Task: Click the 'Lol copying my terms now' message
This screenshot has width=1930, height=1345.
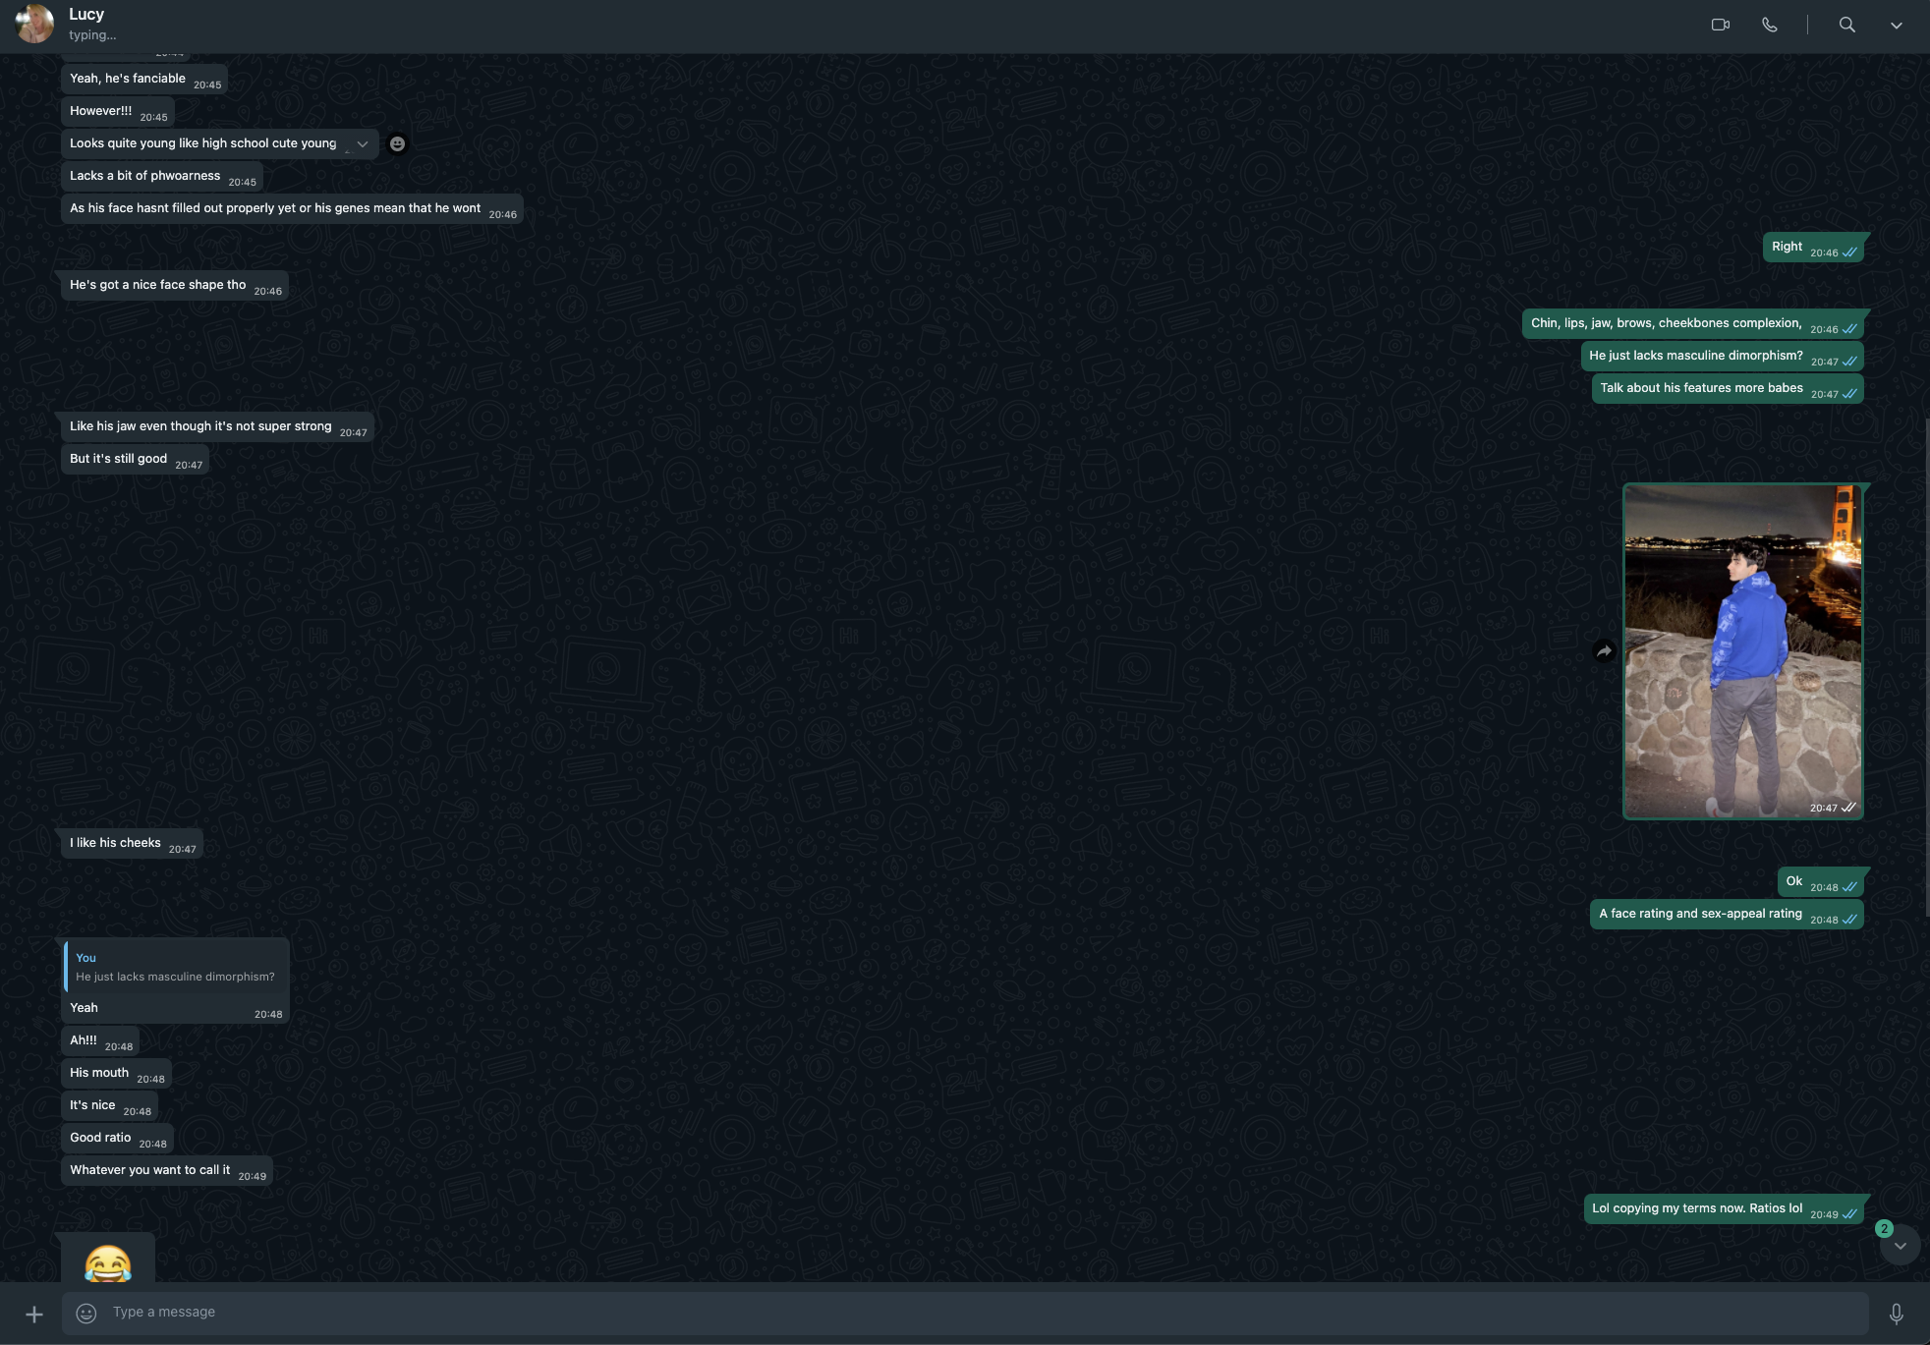Action: (x=1696, y=1208)
